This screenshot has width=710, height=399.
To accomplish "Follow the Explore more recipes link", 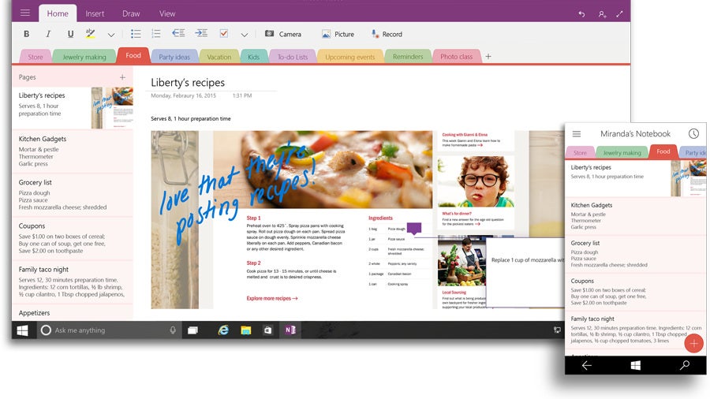I will coord(272,299).
